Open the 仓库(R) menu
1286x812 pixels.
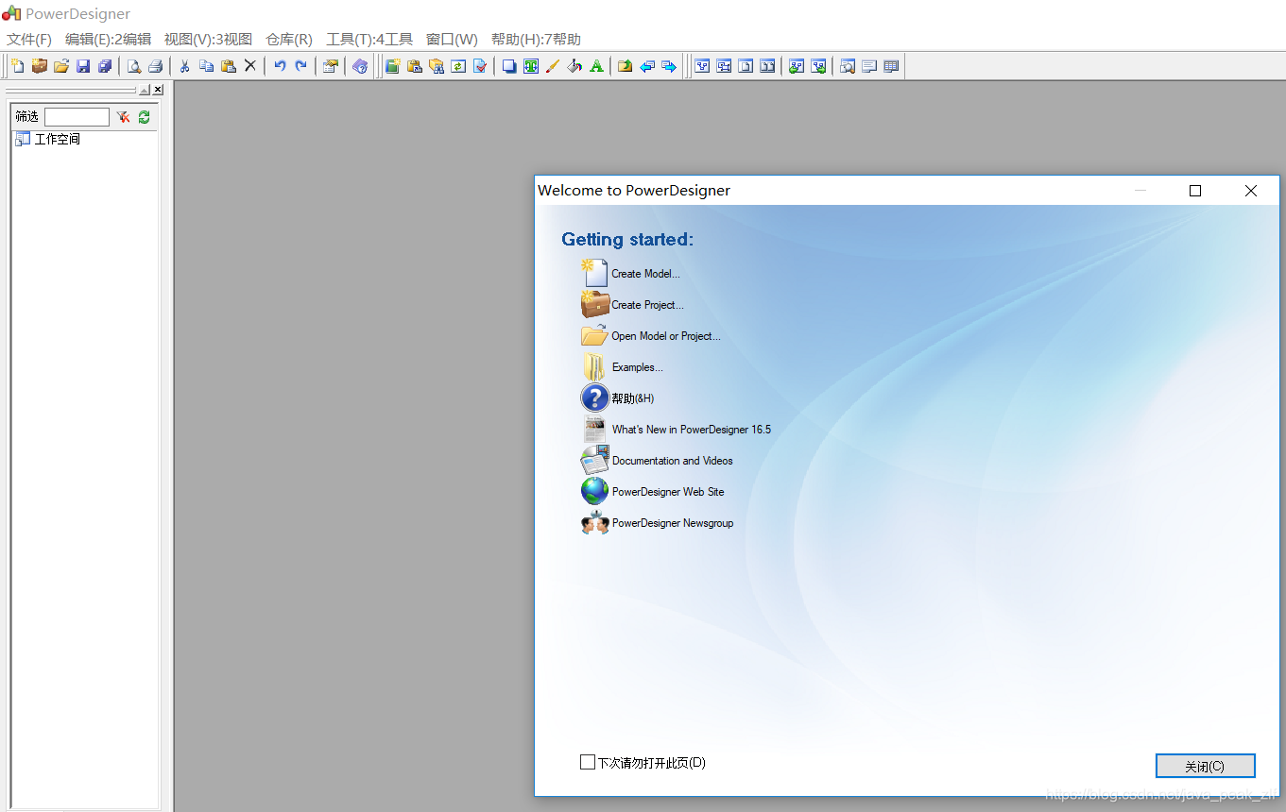pyautogui.click(x=289, y=40)
